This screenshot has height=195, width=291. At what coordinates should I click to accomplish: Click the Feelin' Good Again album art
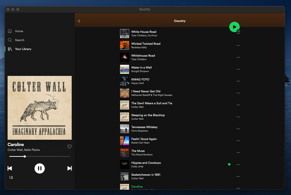coord(125,141)
